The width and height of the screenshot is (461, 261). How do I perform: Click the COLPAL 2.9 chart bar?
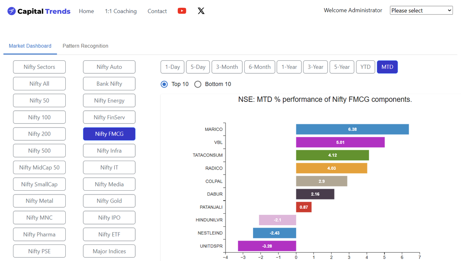tap(322, 181)
